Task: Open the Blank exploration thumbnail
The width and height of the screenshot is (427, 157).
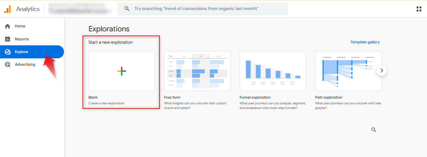Action: pos(122,71)
